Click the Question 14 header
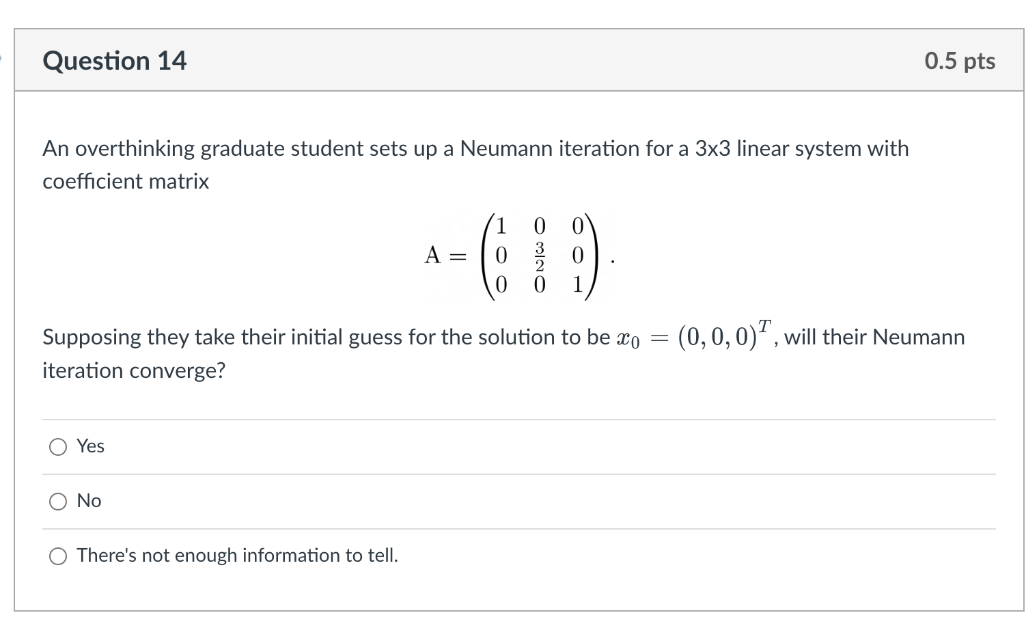1026x641 pixels. click(x=115, y=61)
